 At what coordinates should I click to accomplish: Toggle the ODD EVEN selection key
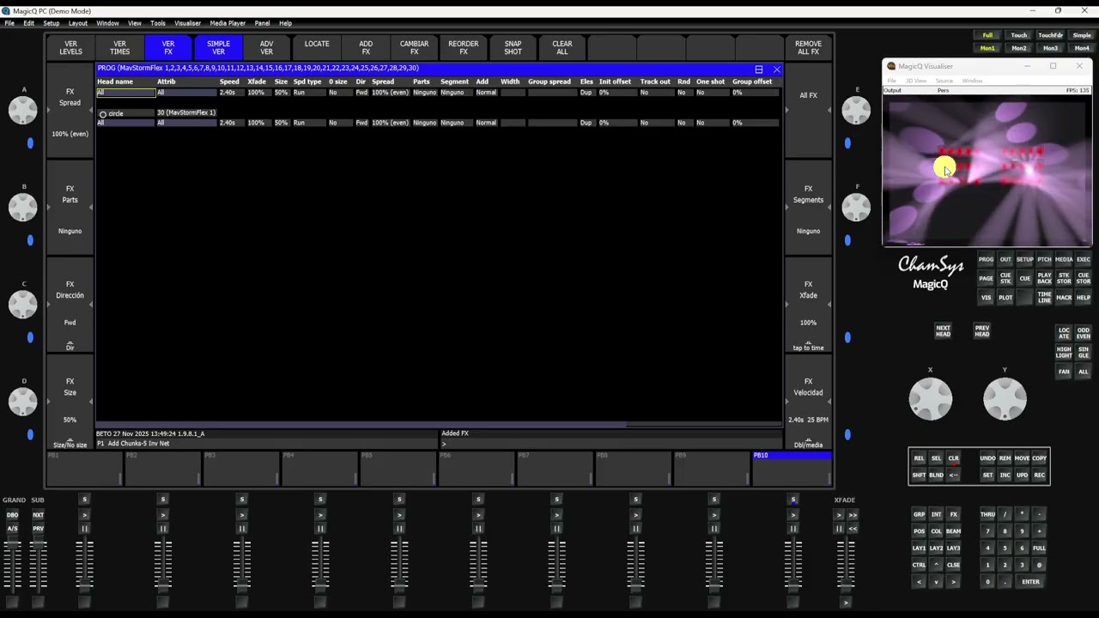(x=1084, y=332)
